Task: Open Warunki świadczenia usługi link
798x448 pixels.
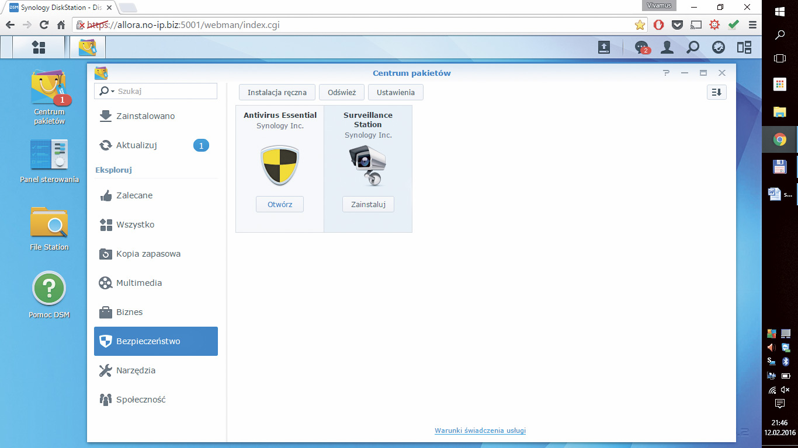Action: [480, 430]
